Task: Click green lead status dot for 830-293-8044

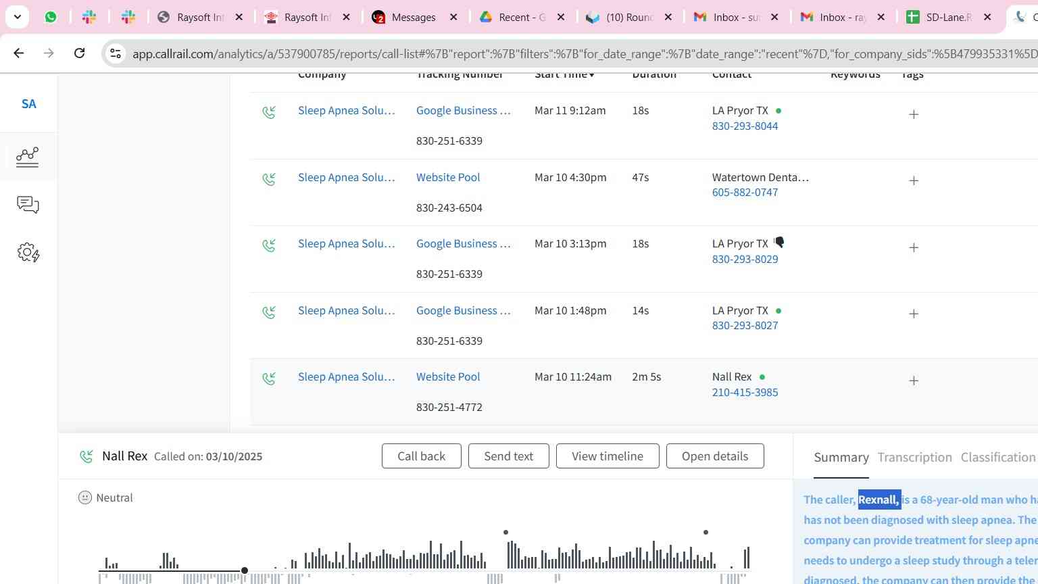Action: pyautogui.click(x=778, y=110)
